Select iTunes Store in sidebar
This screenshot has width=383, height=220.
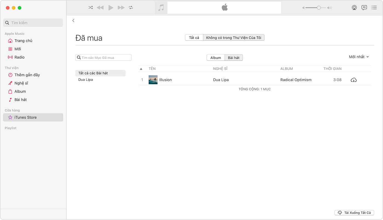(x=33, y=117)
